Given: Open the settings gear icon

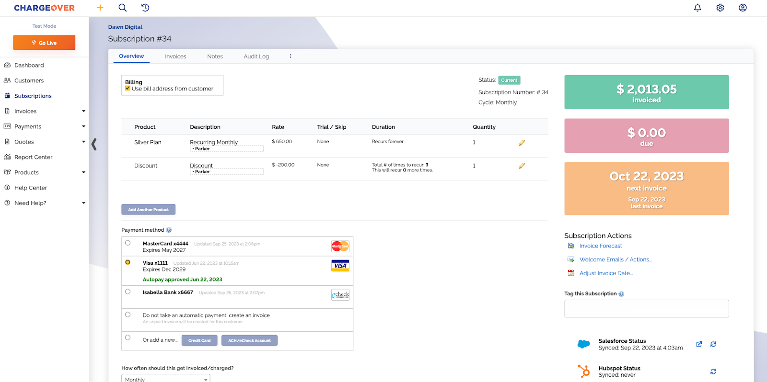Looking at the screenshot, I should pyautogui.click(x=720, y=8).
